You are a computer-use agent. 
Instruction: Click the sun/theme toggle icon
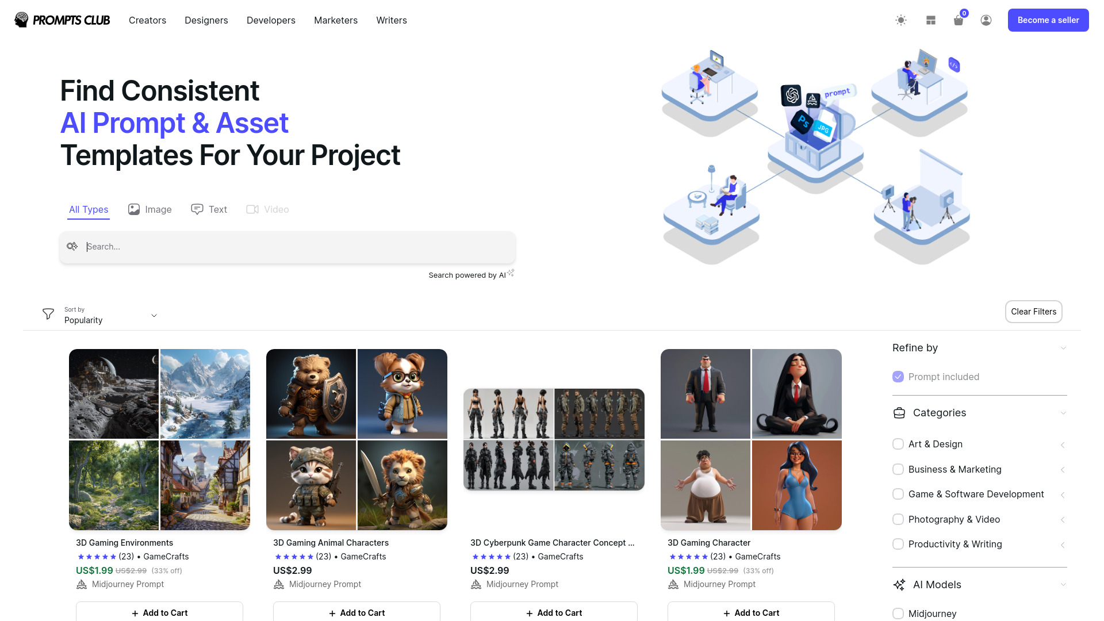pyautogui.click(x=902, y=21)
